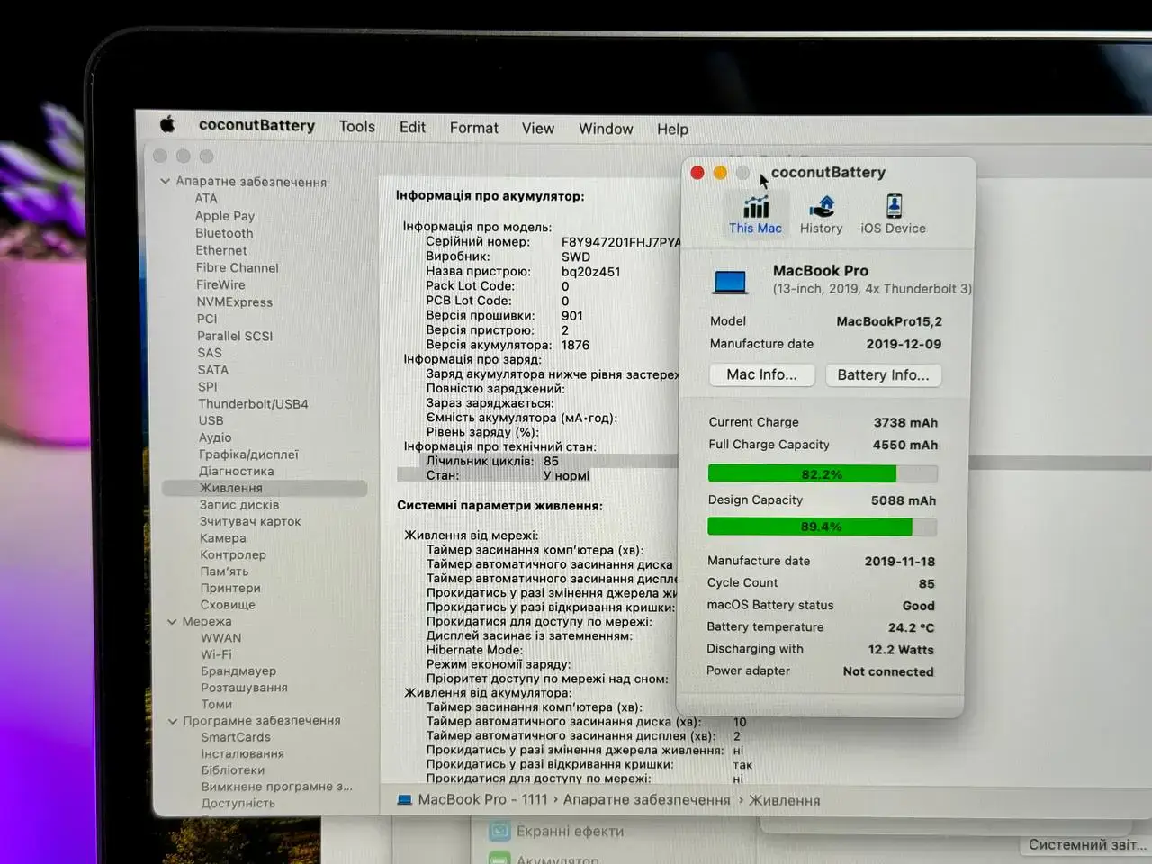
Task: Open the Format menu
Action: 474,128
